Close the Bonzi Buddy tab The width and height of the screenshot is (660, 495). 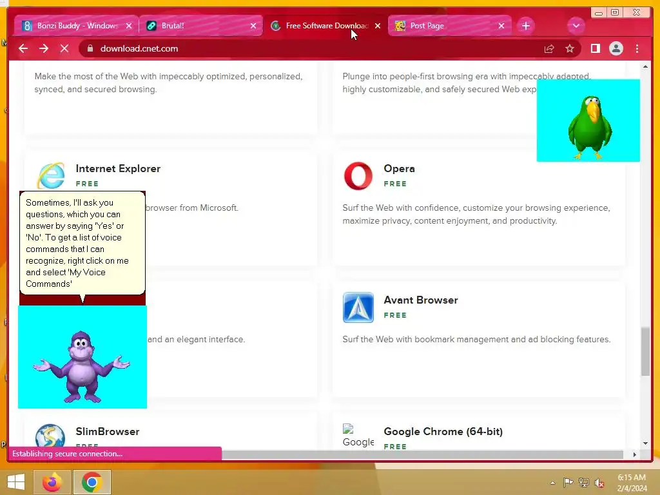[x=129, y=26]
